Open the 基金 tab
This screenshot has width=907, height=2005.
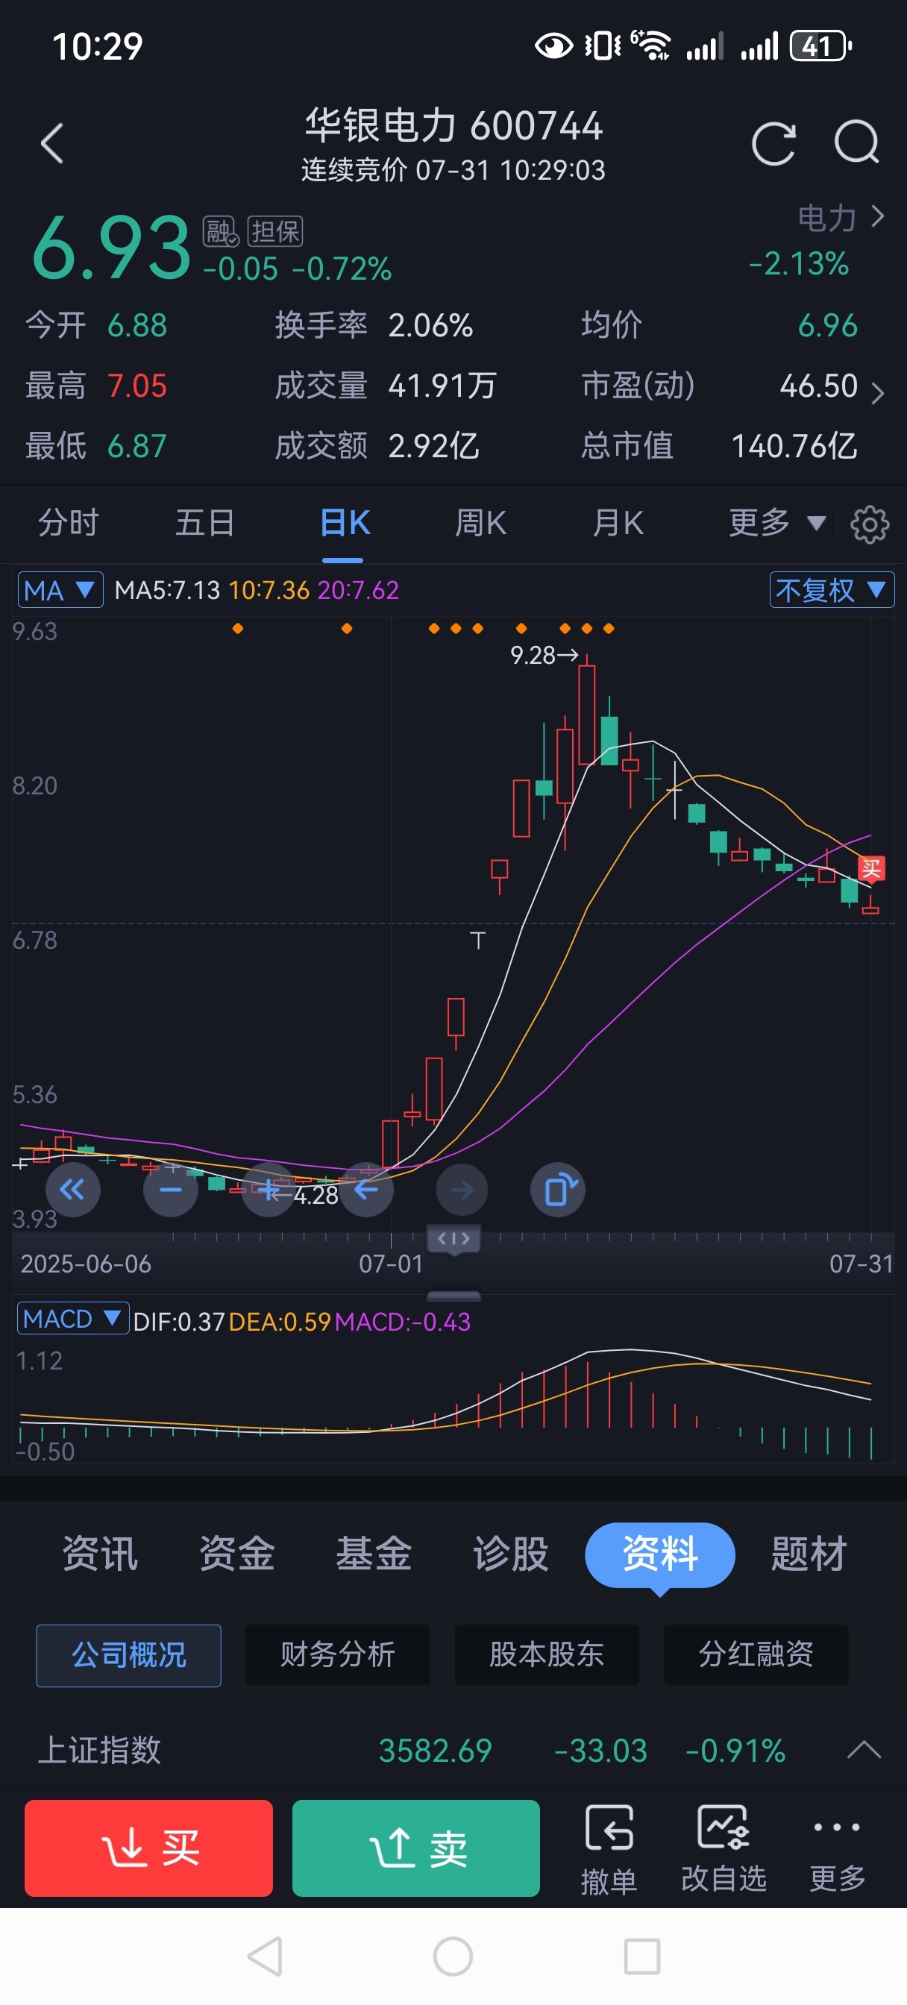[x=374, y=1554]
